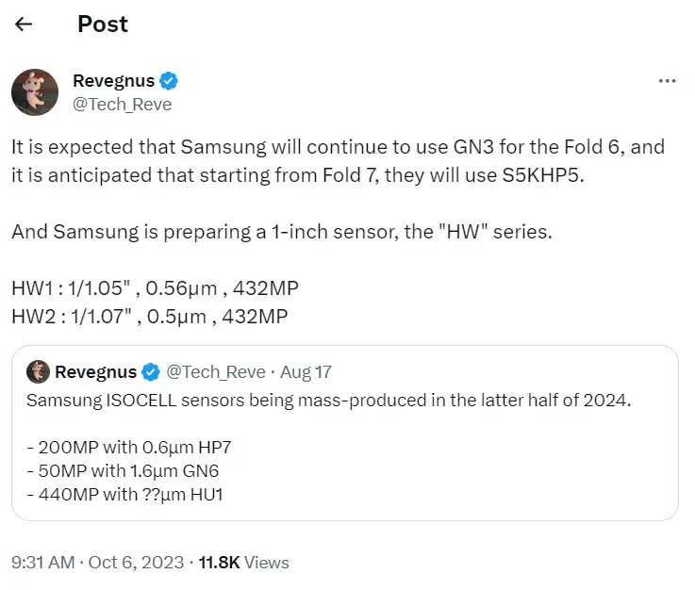Click the blue verified badge beside Revegnus
Viewport: 695px width, 590px height.
170,81
